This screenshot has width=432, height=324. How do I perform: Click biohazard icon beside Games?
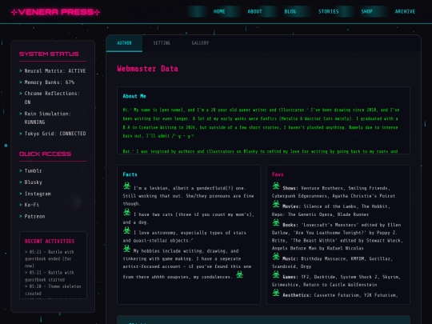(x=276, y=274)
